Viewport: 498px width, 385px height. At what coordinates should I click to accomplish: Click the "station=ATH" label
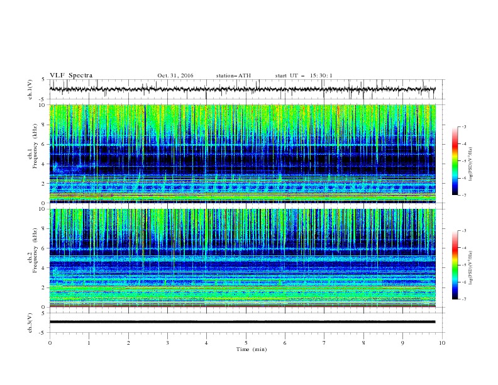coord(233,75)
